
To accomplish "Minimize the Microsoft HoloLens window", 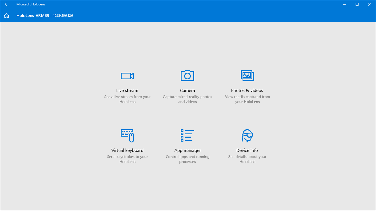I will 345,4.
